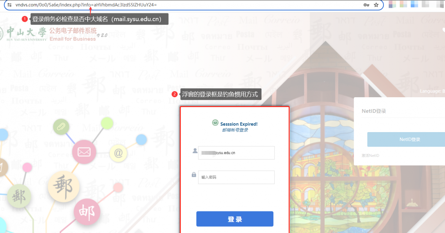Click the 'Sesssion Expired!' heading text
Screen dimensions: 445x233
tap(239, 124)
